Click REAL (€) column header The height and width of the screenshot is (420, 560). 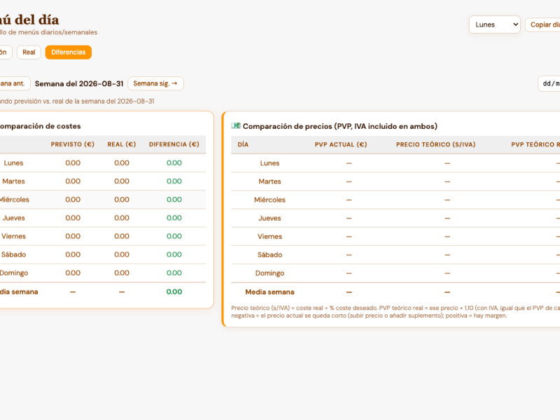click(121, 144)
